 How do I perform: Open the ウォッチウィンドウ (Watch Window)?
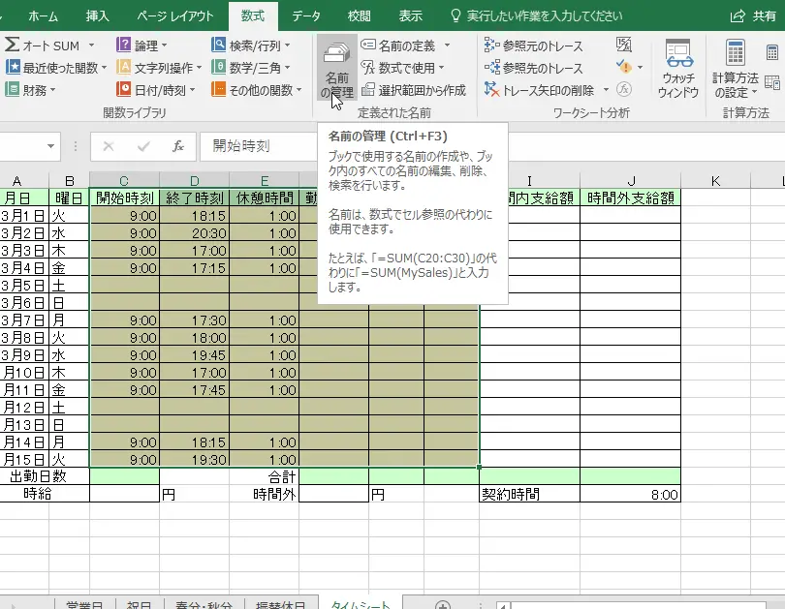pyautogui.click(x=677, y=70)
